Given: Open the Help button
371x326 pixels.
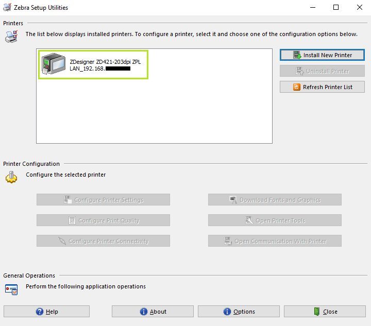Looking at the screenshot, I should pos(46,312).
